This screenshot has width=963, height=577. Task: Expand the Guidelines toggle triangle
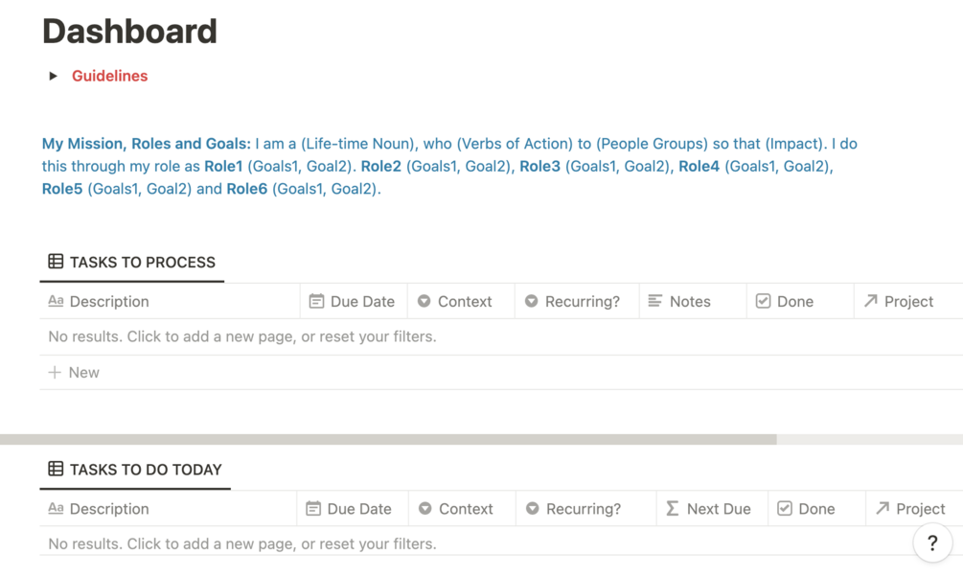click(53, 76)
